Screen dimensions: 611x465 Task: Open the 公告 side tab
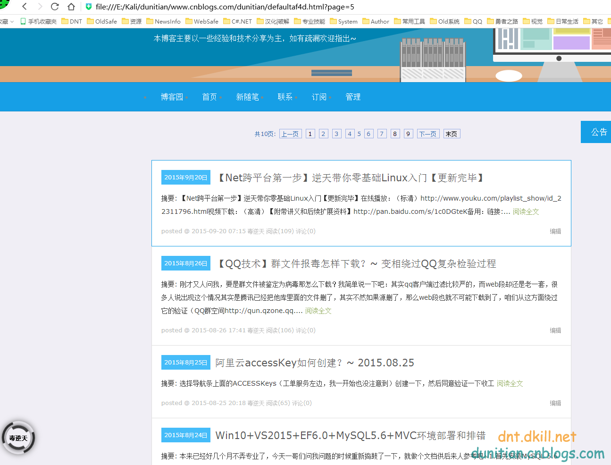tap(597, 132)
